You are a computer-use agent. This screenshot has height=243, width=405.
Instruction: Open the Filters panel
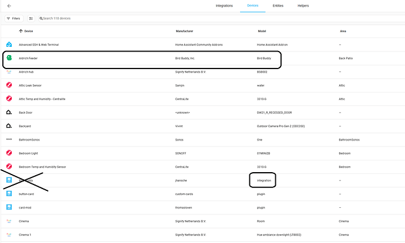pyautogui.click(x=14, y=19)
